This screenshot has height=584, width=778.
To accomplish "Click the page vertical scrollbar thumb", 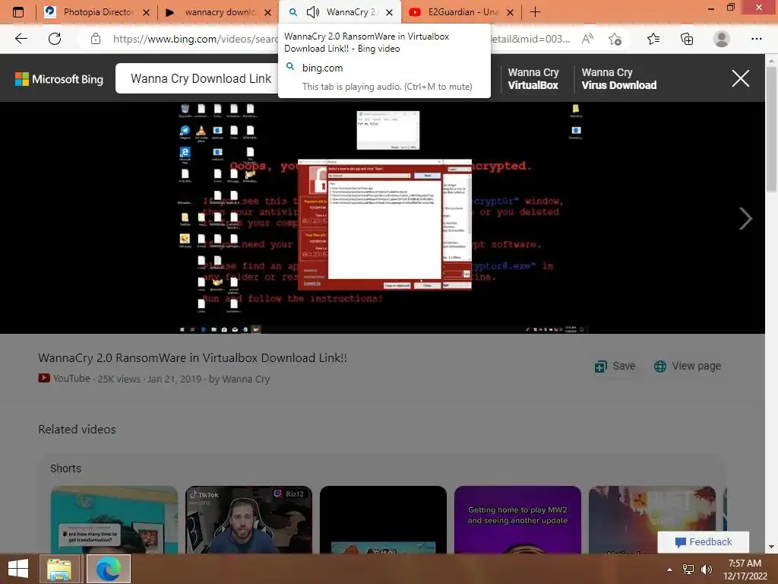I will coord(771,128).
